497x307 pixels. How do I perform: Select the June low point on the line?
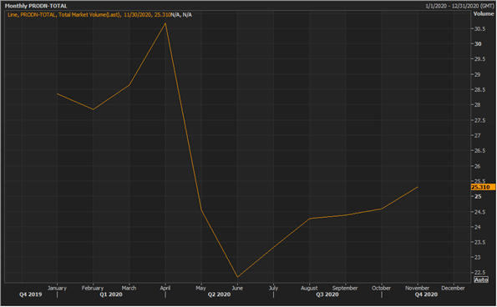pos(237,277)
